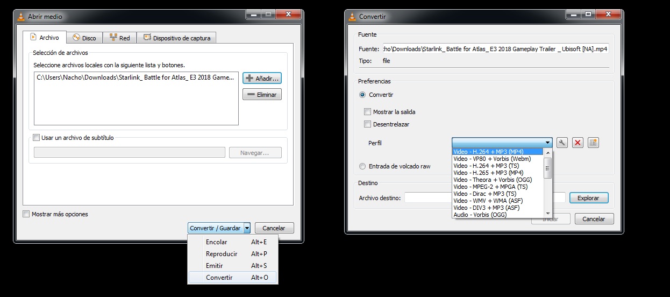The image size is (670, 297).
Task: Click the profile list scrollbar down arrow
Action: coord(548,214)
